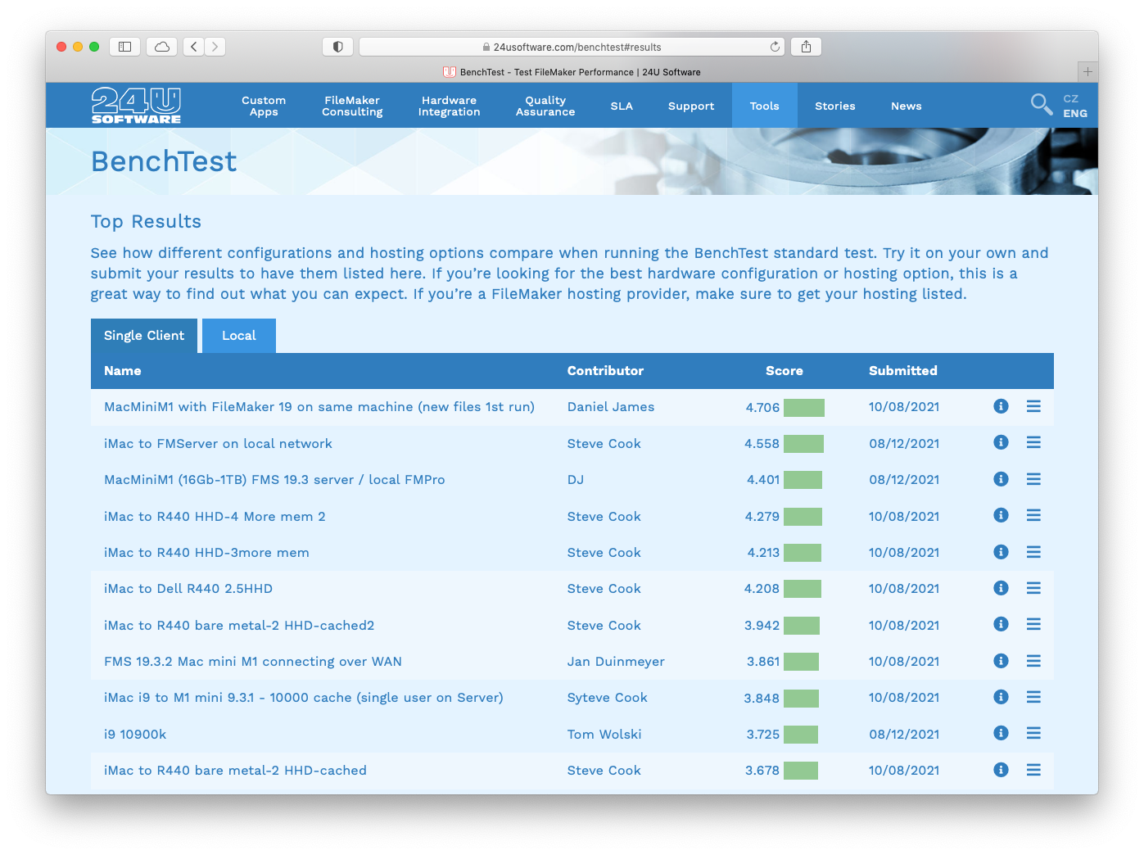The height and width of the screenshot is (855, 1144).
Task: Show info for MacMiniM1 with FileMaker 19 row
Action: [1001, 406]
